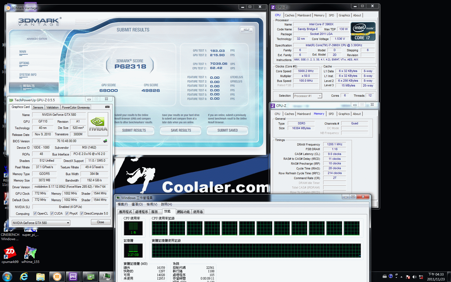Click the Task Manager title bar icon

point(118,198)
